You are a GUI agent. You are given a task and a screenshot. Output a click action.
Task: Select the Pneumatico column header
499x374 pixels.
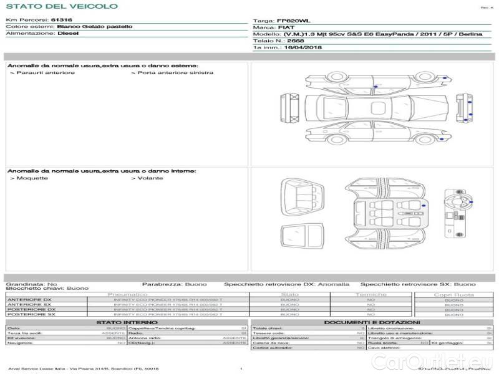tap(127, 294)
